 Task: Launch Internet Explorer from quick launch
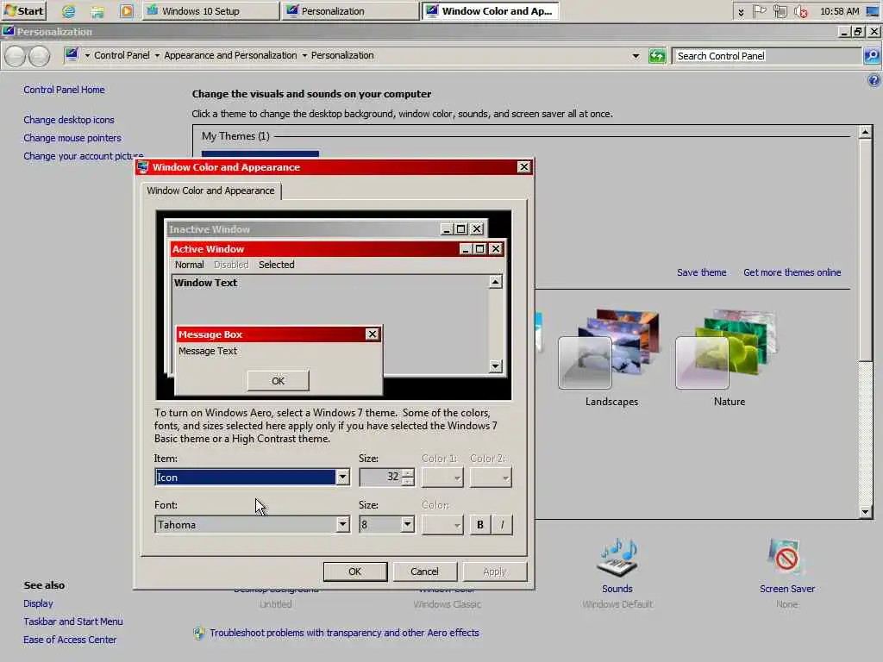click(x=69, y=10)
